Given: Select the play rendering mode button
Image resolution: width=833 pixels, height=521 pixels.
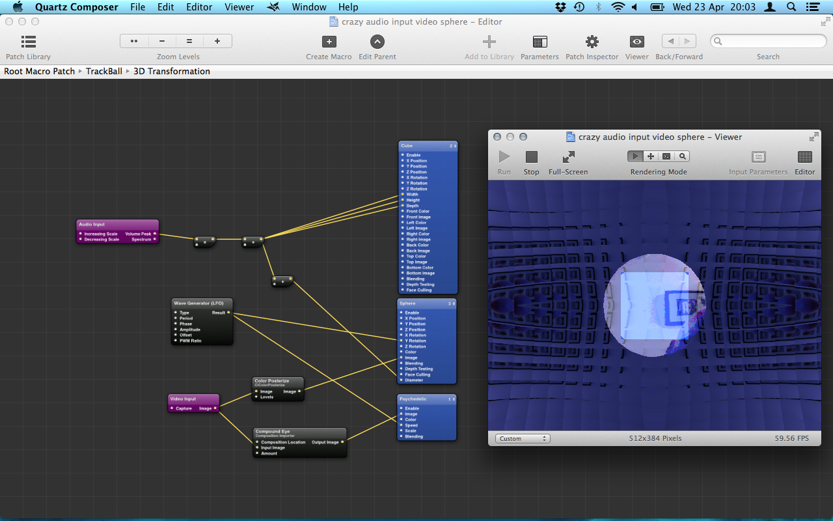Looking at the screenshot, I should [635, 156].
